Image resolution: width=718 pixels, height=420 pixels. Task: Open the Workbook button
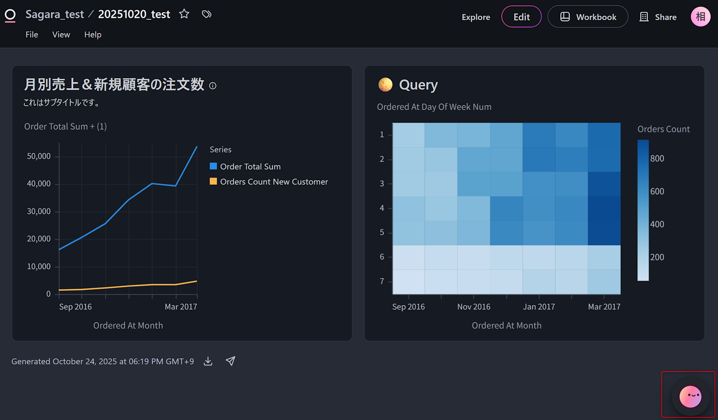[588, 17]
